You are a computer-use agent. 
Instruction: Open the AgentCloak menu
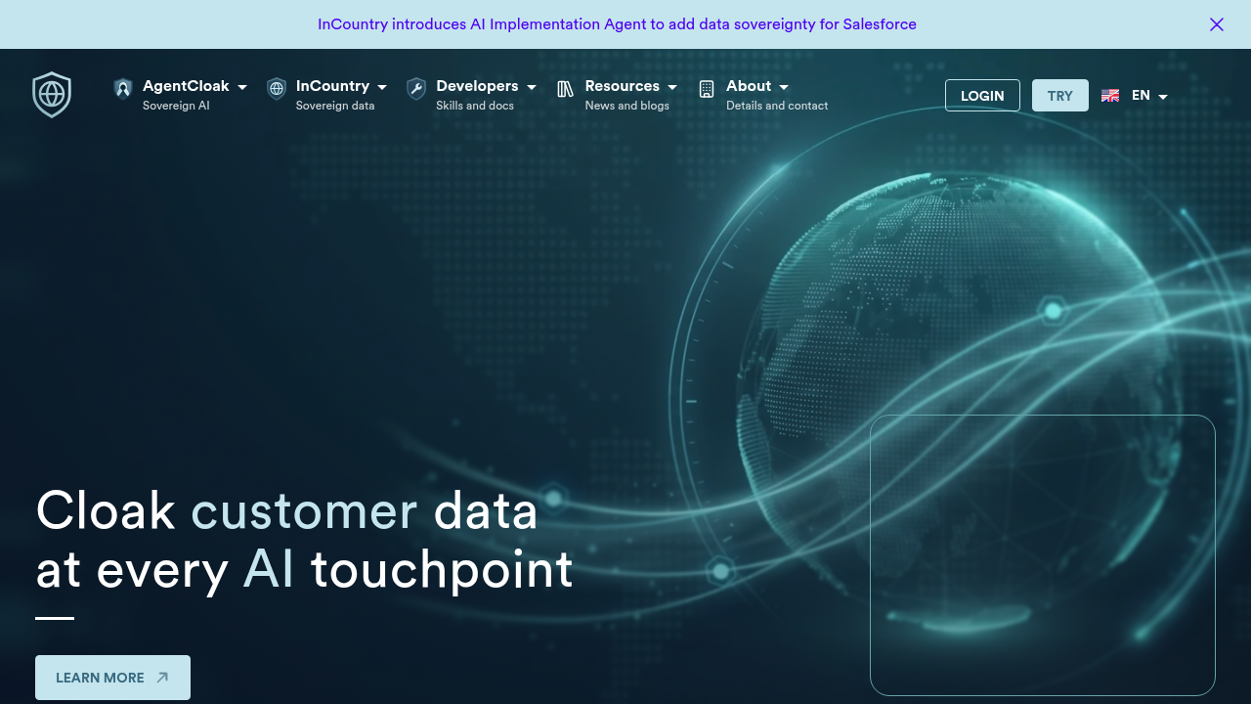pos(186,86)
